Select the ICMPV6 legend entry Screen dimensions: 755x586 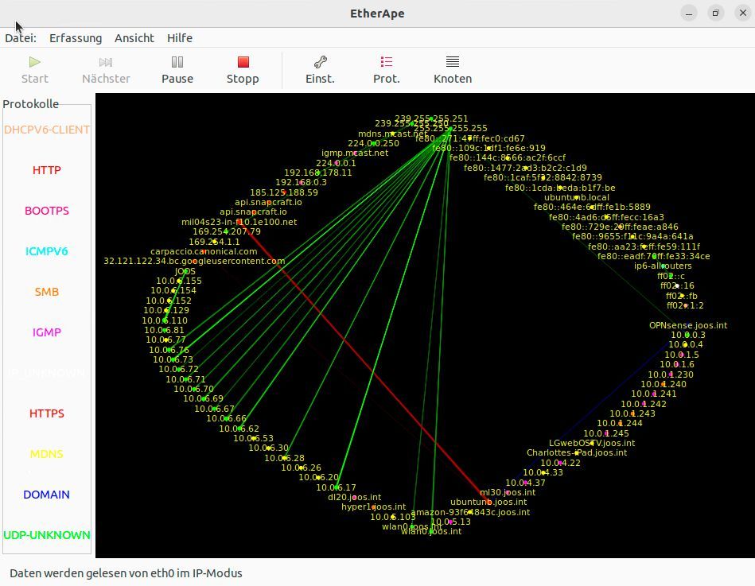pos(47,251)
